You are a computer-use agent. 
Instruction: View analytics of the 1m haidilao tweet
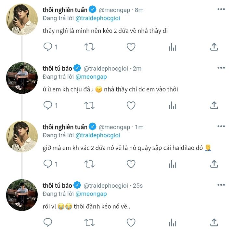point(173,164)
